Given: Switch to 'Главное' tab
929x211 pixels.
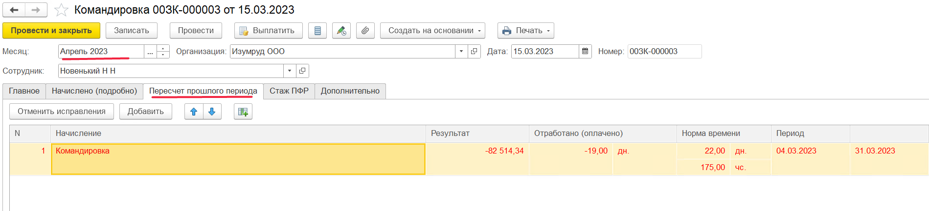Looking at the screenshot, I should click(x=24, y=91).
